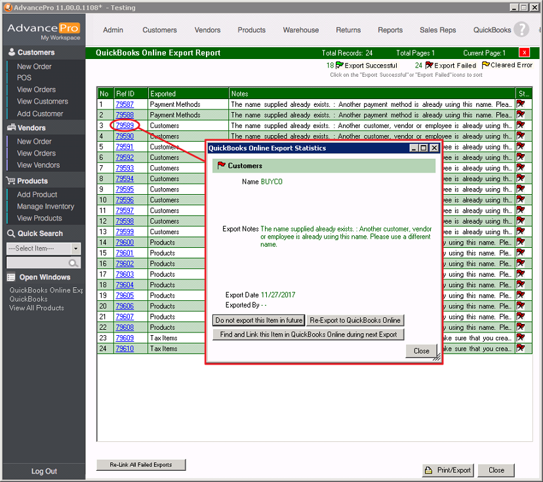The width and height of the screenshot is (543, 482).
Task: Click Find and Link this Item button
Action: (x=308, y=334)
